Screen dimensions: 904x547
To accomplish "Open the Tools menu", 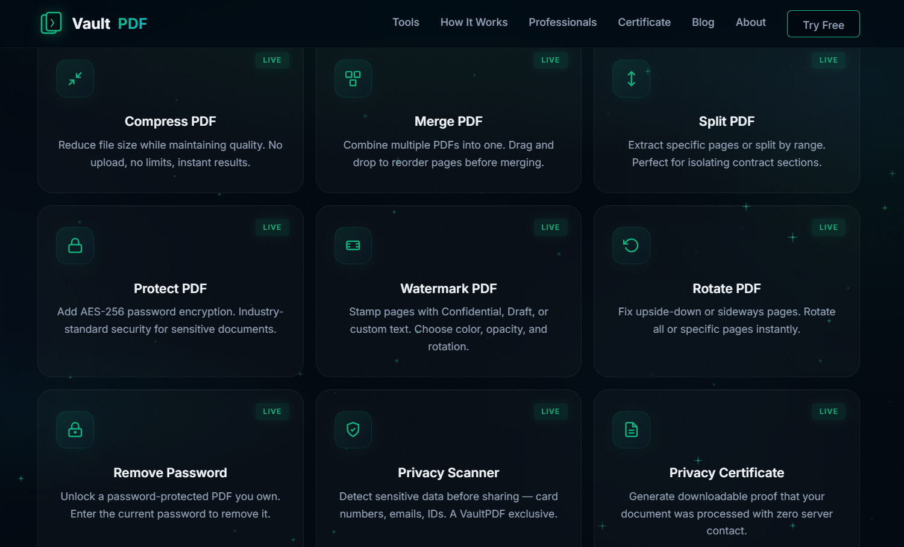I will (406, 22).
